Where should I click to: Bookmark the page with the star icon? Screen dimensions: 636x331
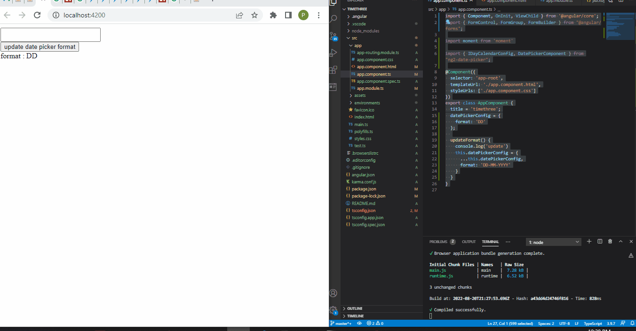(254, 15)
